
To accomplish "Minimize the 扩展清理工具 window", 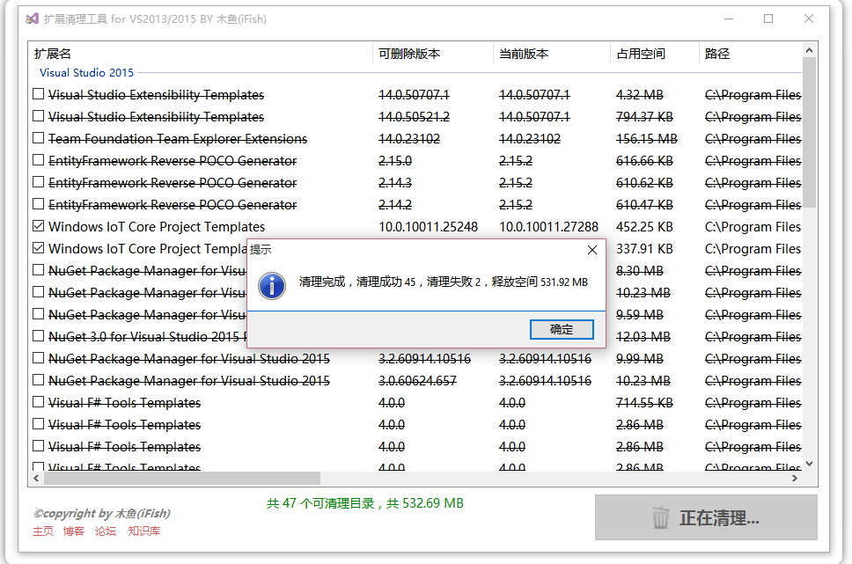I will (x=729, y=19).
